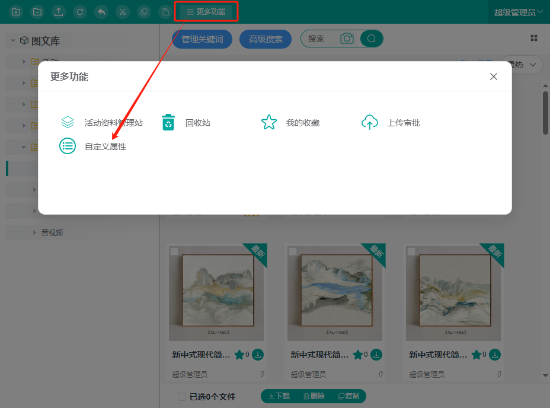This screenshot has width=550, height=408.
Task: Tick the 已选0个文件 select-all checkbox
Action: coord(183,397)
